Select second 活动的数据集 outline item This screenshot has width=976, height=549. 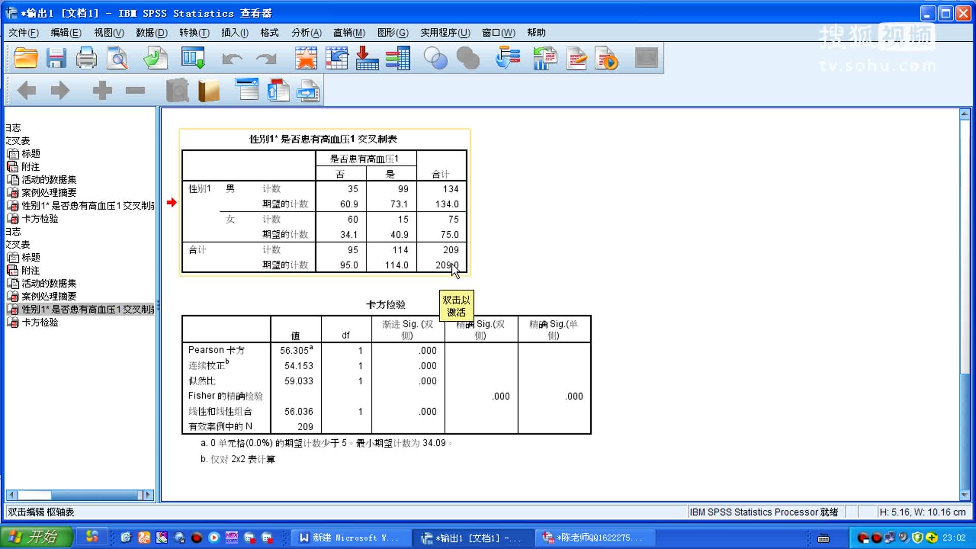(x=49, y=283)
